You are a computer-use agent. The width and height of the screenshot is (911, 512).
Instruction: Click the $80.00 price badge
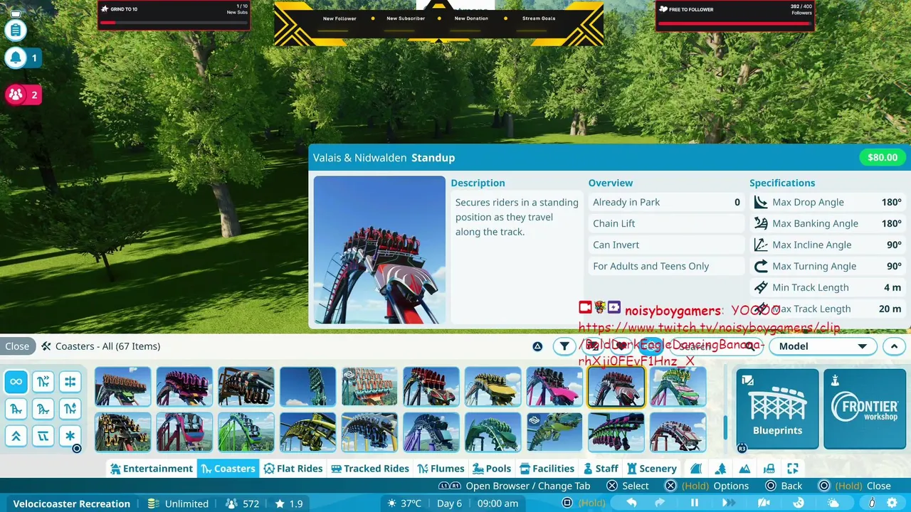click(x=883, y=157)
